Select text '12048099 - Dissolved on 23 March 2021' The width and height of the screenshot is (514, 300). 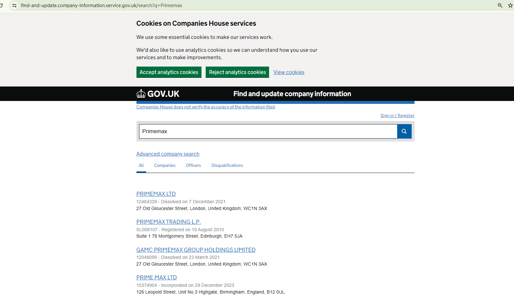(178, 257)
